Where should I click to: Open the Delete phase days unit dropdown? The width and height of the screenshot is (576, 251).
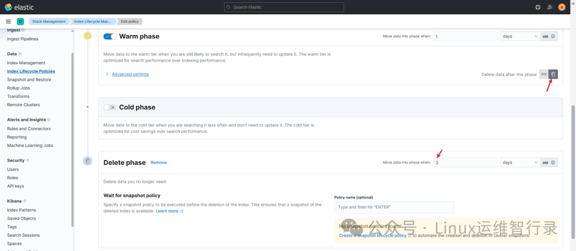520,162
